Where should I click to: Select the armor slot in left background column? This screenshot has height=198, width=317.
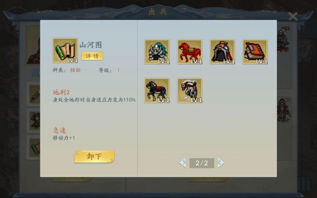[x=33, y=121]
